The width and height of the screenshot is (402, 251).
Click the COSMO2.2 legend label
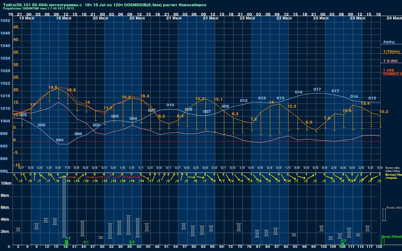392,74
